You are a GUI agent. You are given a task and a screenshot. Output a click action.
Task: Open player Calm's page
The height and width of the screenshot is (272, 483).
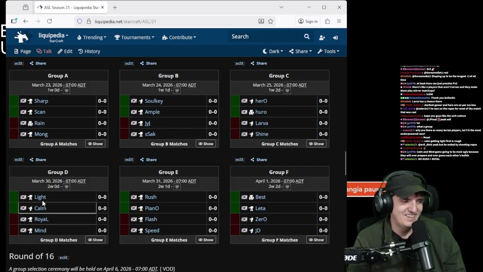click(40, 208)
